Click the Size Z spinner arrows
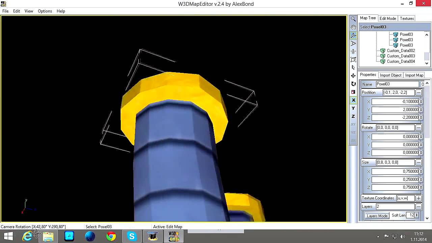 [421, 187]
